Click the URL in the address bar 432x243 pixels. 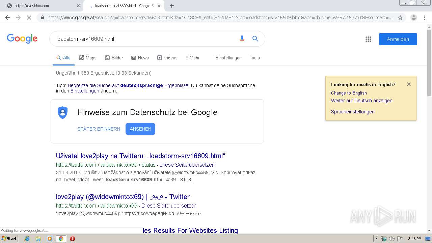click(220, 18)
